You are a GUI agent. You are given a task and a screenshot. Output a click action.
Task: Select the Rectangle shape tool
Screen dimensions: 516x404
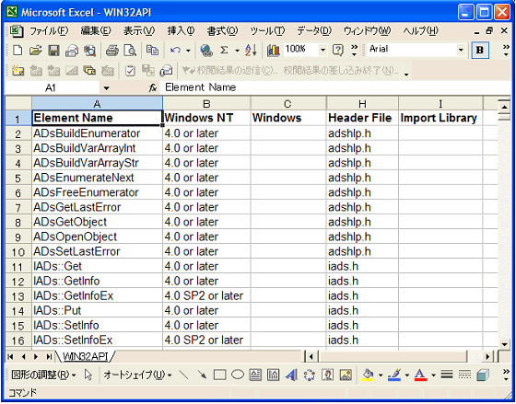point(219,375)
